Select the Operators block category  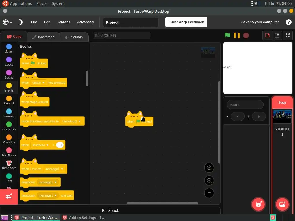[x=9, y=126]
